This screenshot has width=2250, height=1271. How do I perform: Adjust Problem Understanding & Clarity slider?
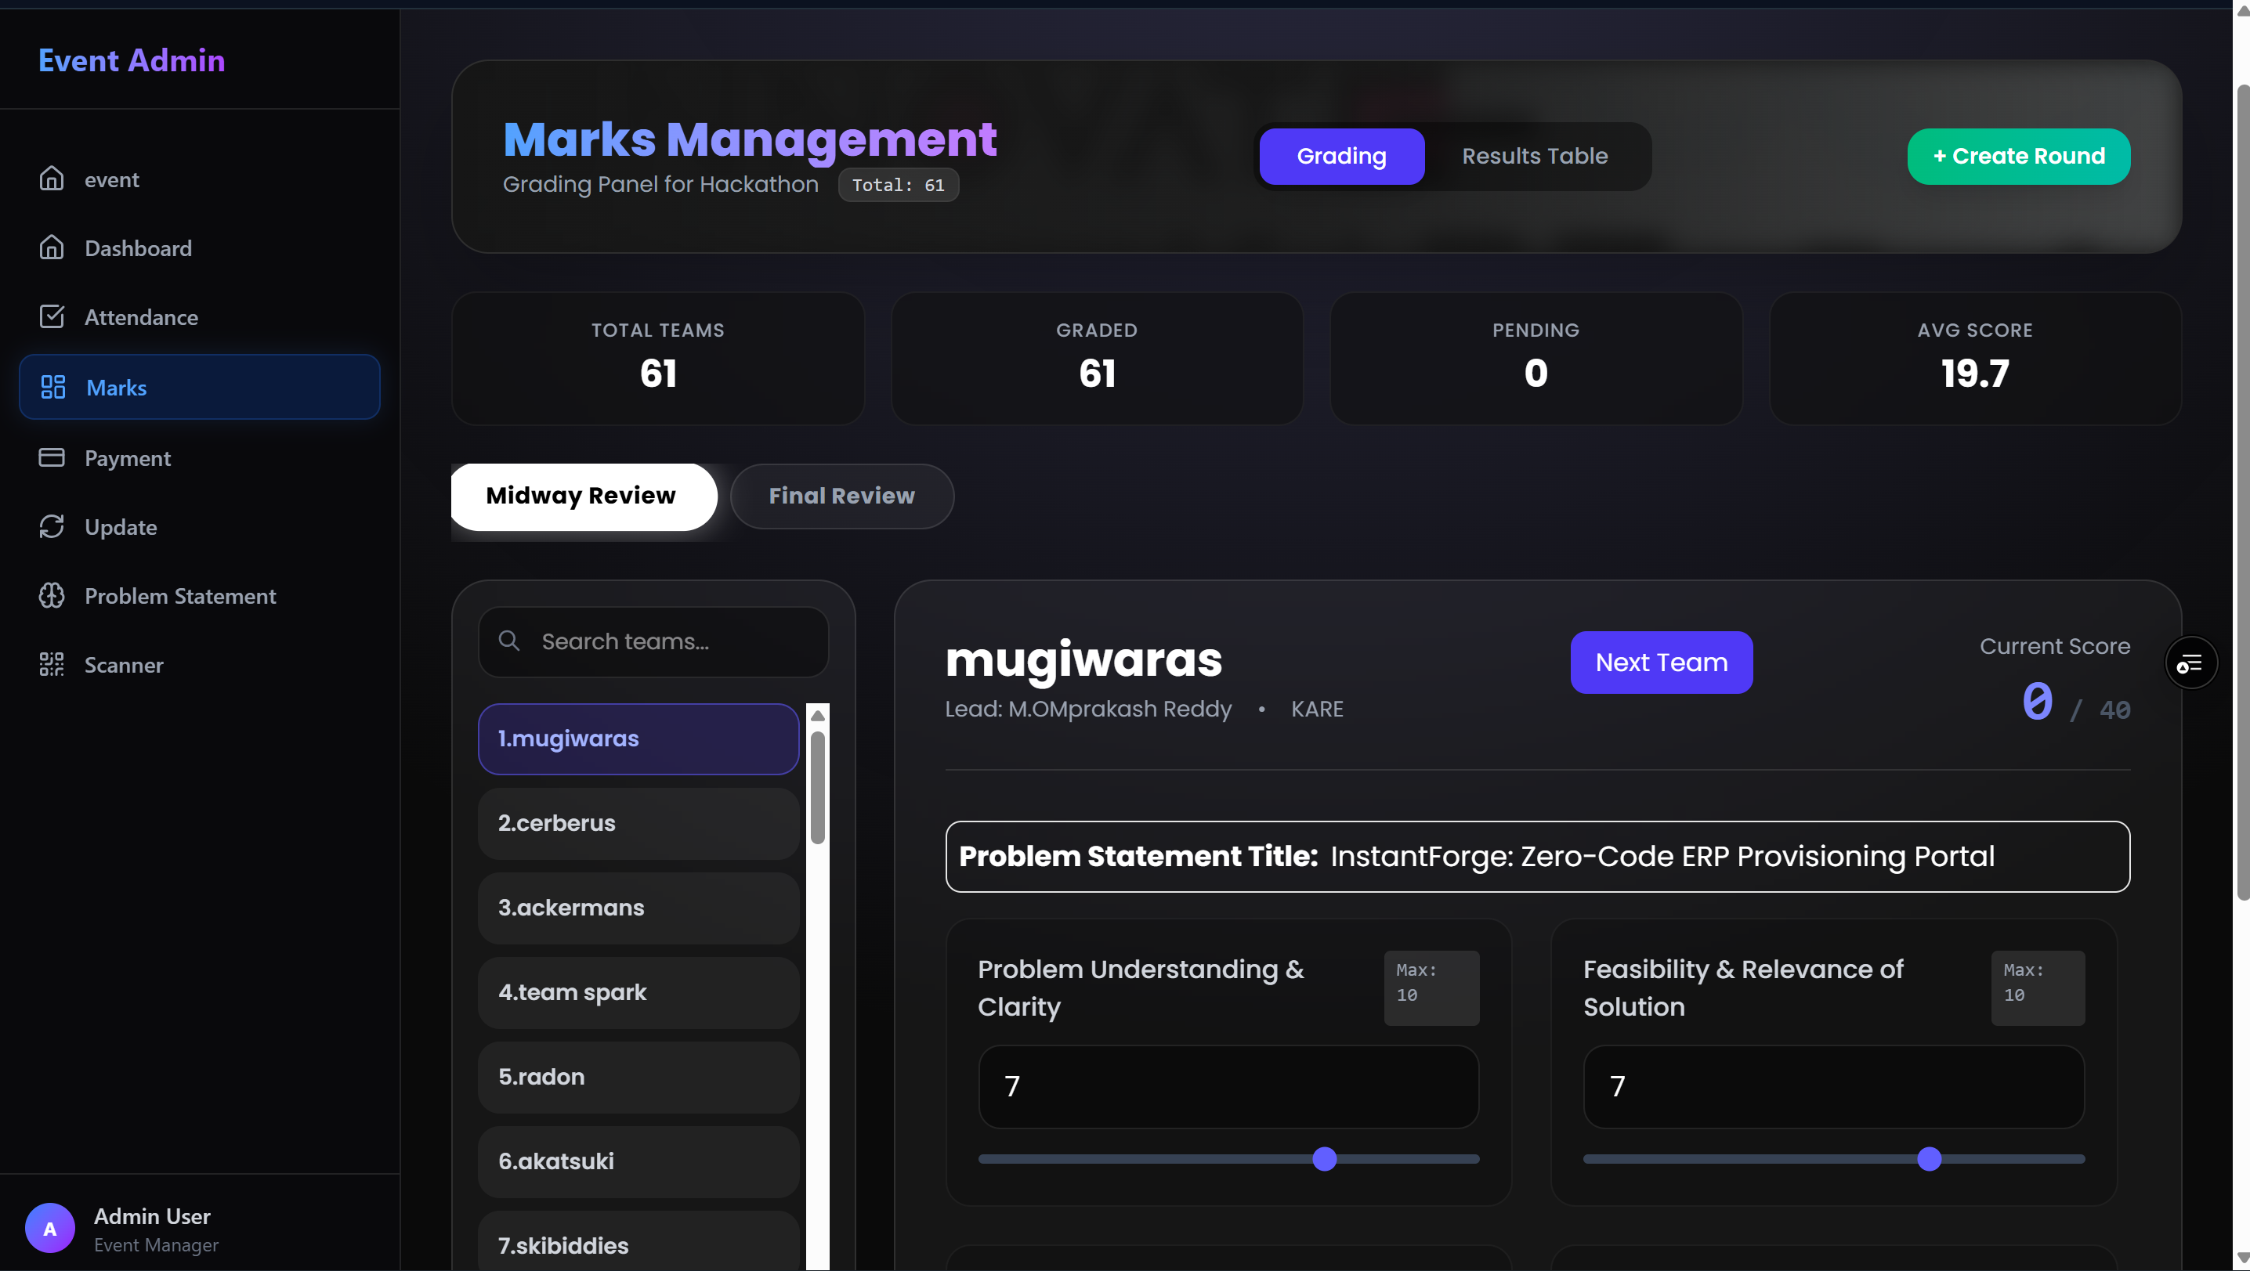[1324, 1159]
